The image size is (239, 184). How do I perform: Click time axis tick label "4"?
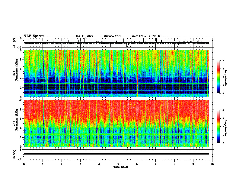(99, 164)
